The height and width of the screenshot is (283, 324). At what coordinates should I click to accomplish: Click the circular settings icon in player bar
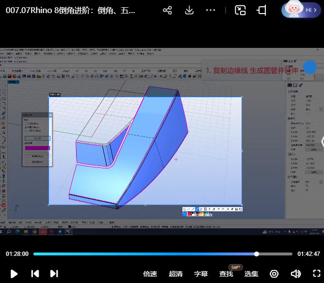point(274,274)
